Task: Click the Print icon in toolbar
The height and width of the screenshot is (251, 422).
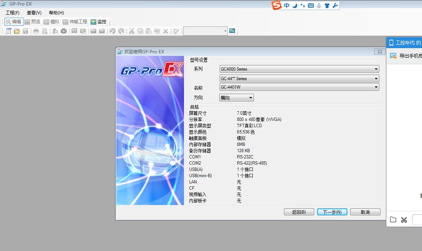Action: tap(36, 31)
